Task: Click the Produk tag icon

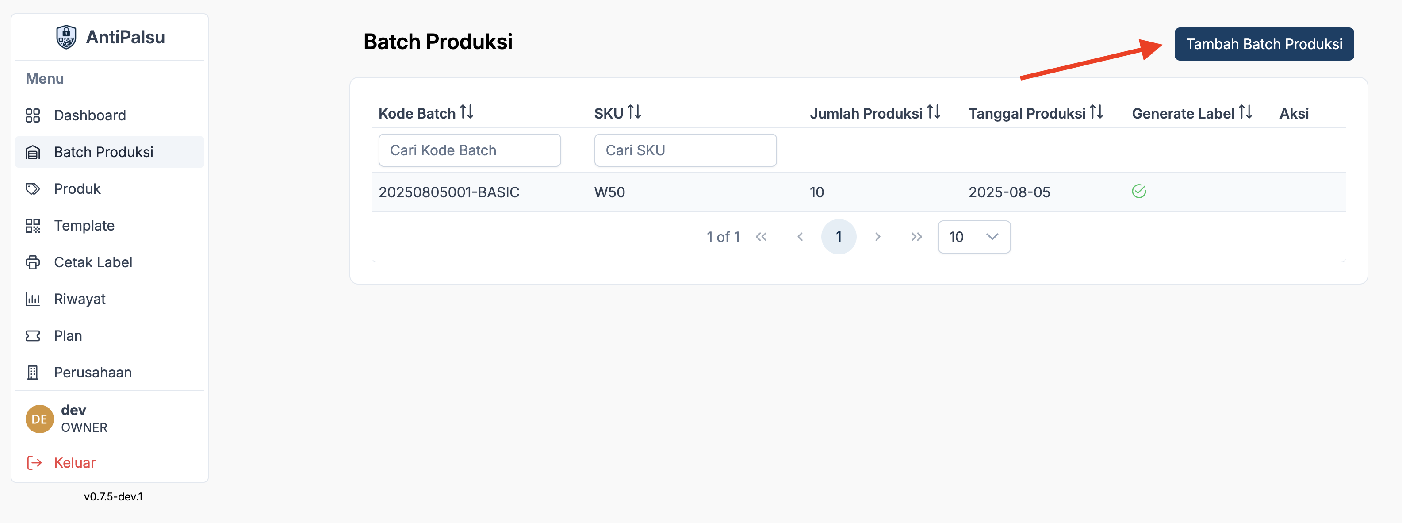Action: pyautogui.click(x=33, y=189)
